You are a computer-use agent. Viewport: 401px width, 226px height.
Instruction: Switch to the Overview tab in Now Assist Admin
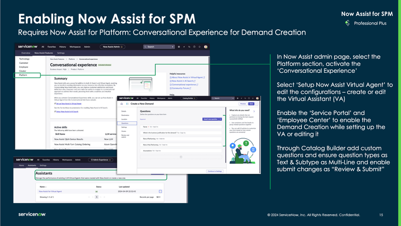[25, 53]
